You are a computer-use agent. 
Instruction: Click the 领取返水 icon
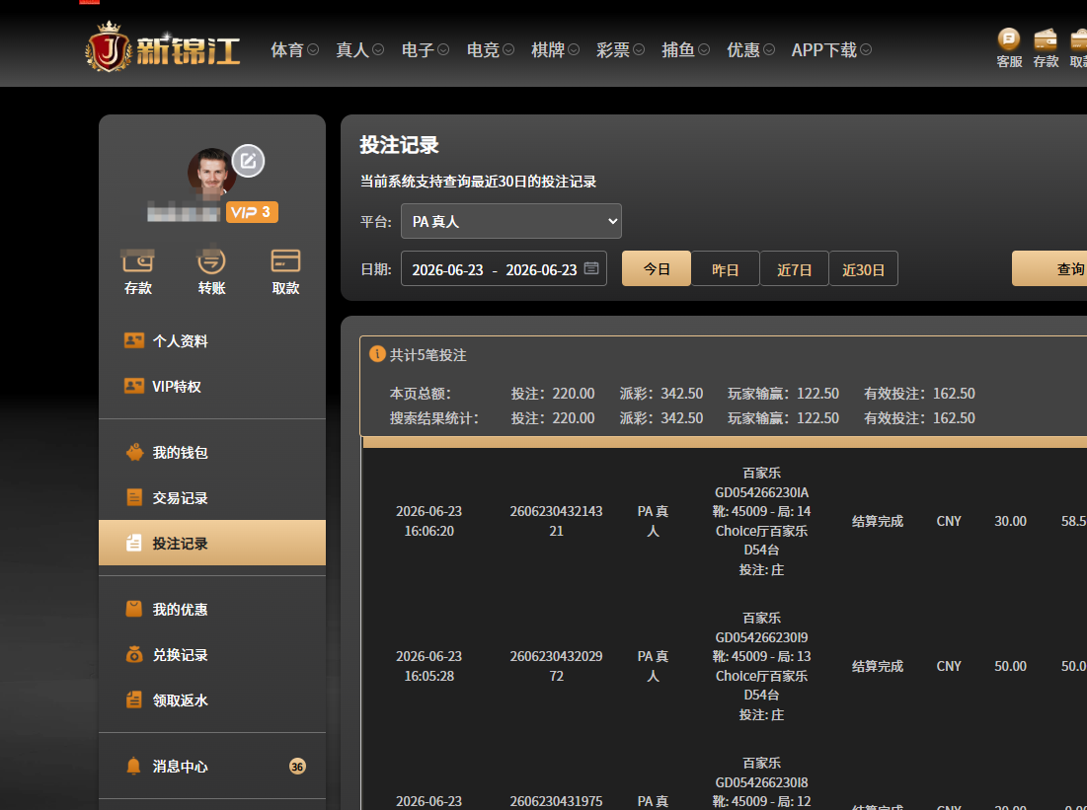coord(134,700)
